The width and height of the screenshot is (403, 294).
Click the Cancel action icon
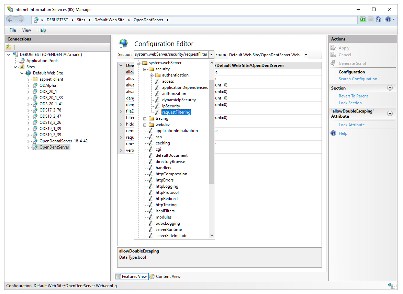(x=333, y=55)
